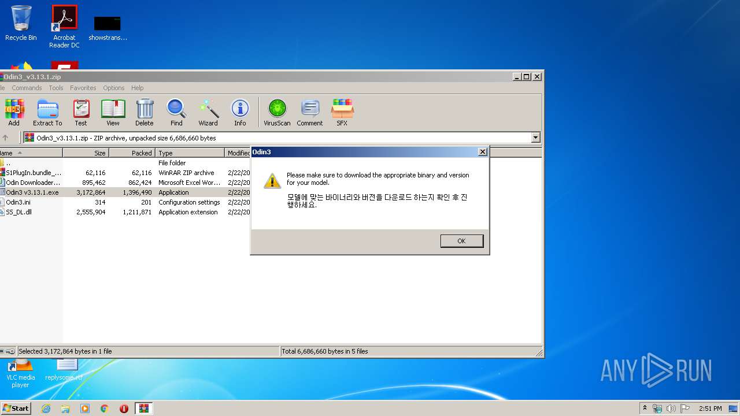Open Recycle Bin desktop icon
Image resolution: width=740 pixels, height=416 pixels.
pos(21,23)
